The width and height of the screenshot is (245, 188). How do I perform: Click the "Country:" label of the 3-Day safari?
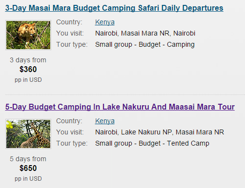tap(69, 22)
